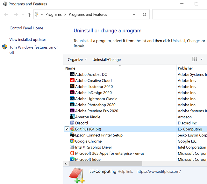
Task: Select Intel Graphics Driver entry
Action: pyautogui.click(x=93, y=147)
